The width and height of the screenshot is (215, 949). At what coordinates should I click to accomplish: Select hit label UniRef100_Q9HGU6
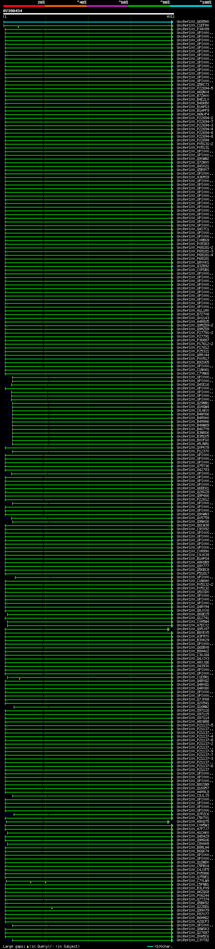click(193, 840)
